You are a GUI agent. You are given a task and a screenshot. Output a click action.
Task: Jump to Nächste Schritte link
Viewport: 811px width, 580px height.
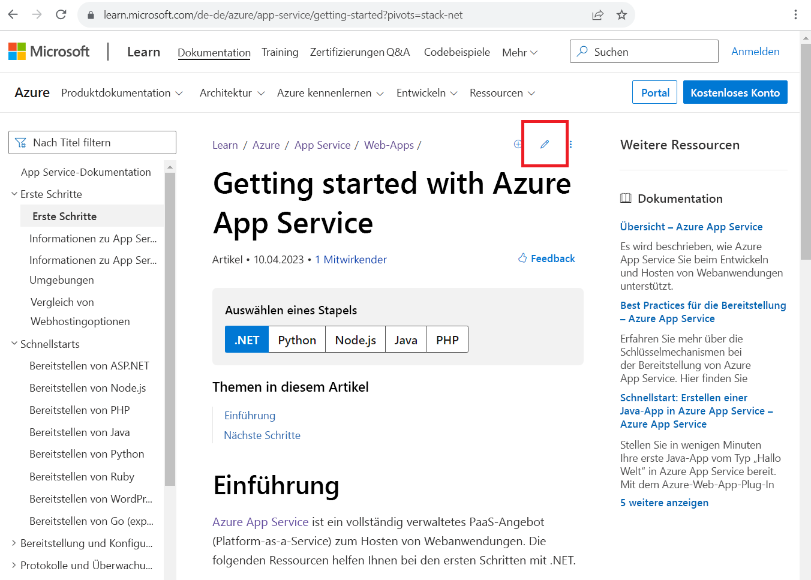click(x=262, y=435)
